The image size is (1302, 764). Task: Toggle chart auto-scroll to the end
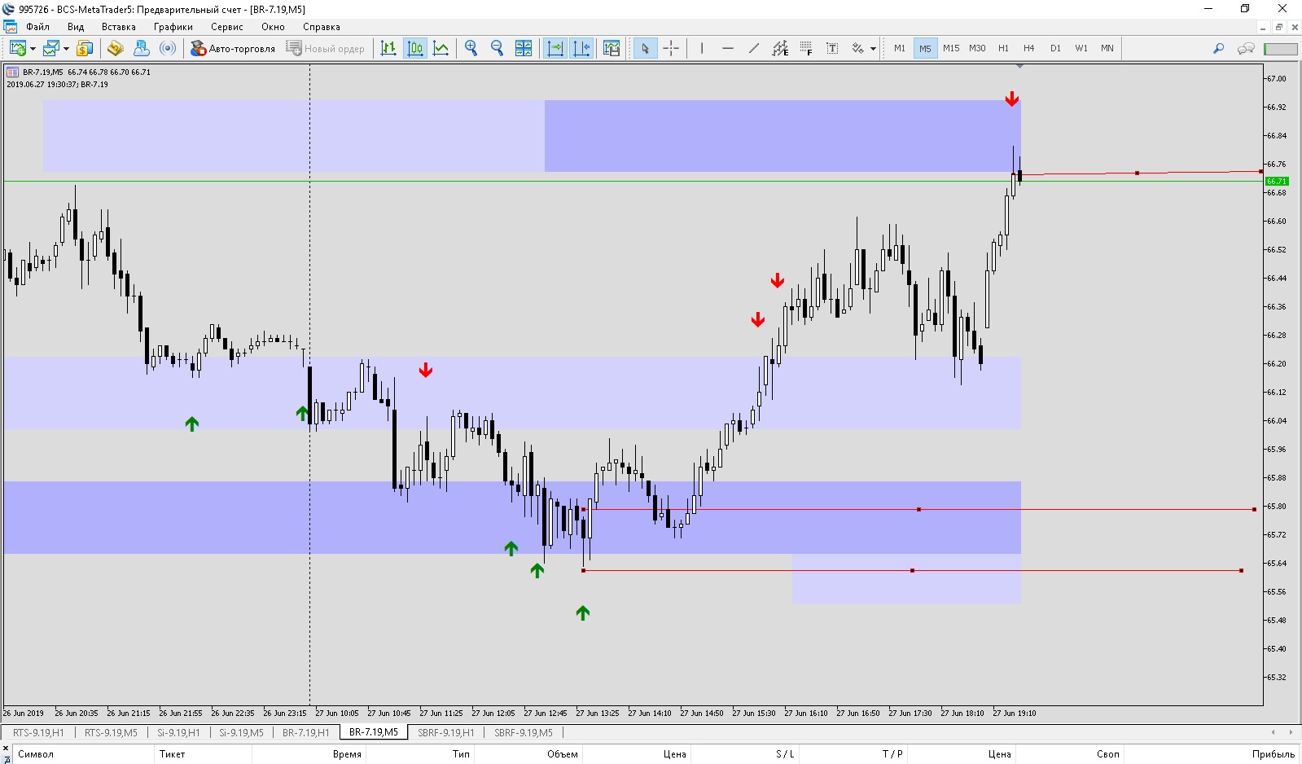pyautogui.click(x=555, y=48)
